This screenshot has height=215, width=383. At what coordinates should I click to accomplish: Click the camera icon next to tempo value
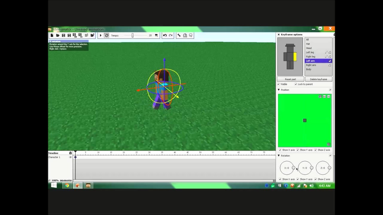(x=156, y=35)
